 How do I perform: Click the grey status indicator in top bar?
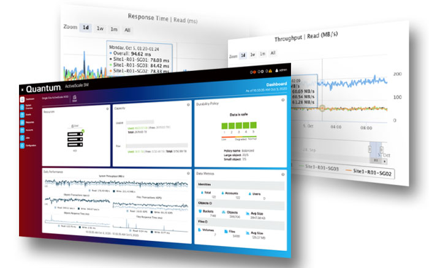262,72
